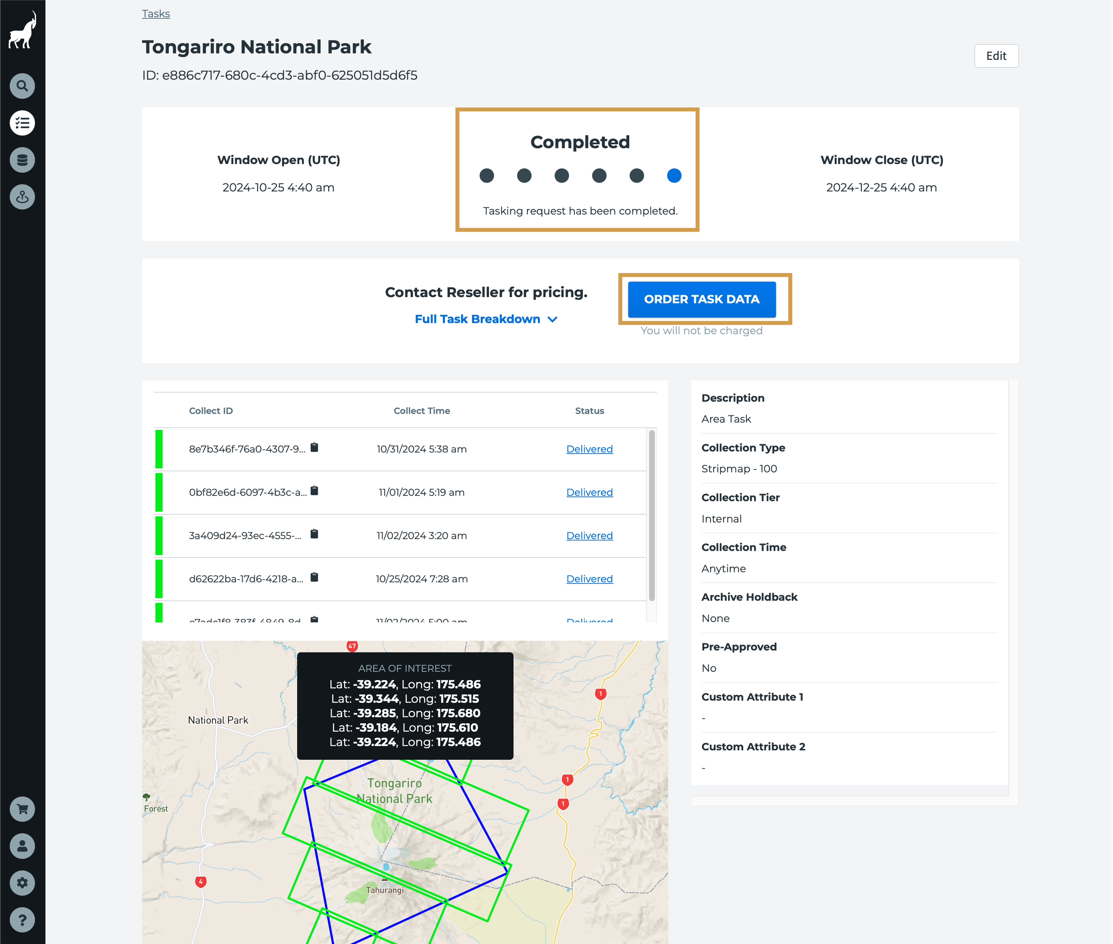The height and width of the screenshot is (944, 1113).
Task: Select collect ID 3a409d24-93ec-4555-... text
Action: pyautogui.click(x=245, y=536)
